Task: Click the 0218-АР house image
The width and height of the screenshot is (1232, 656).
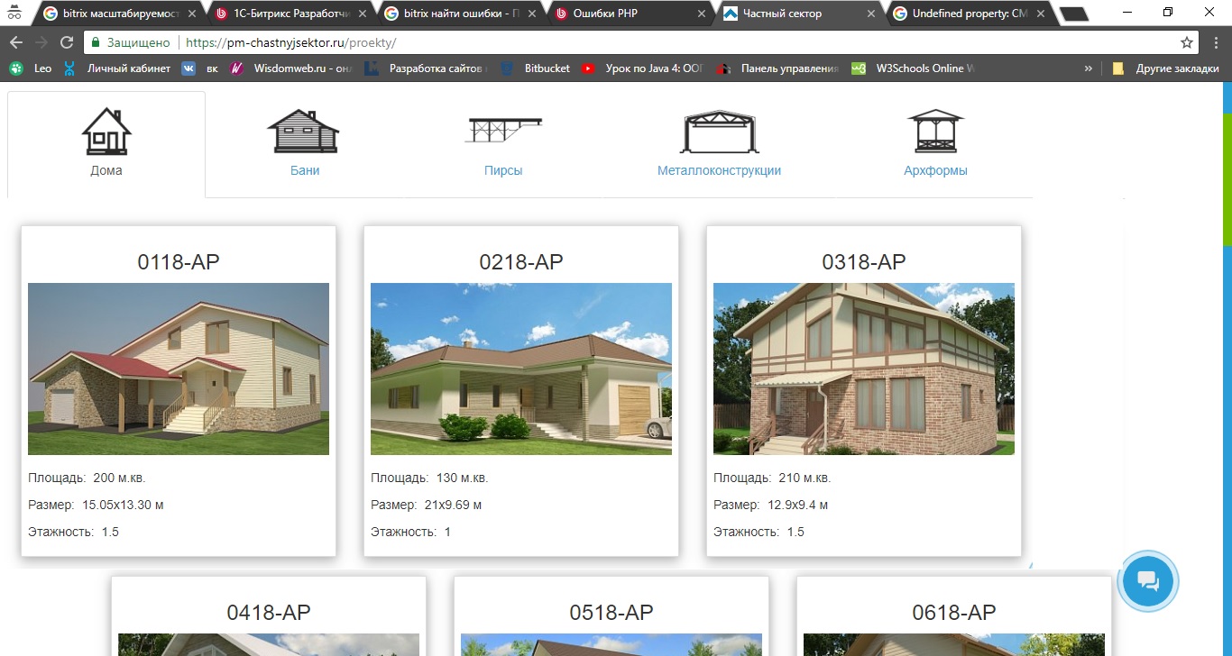Action: (521, 369)
